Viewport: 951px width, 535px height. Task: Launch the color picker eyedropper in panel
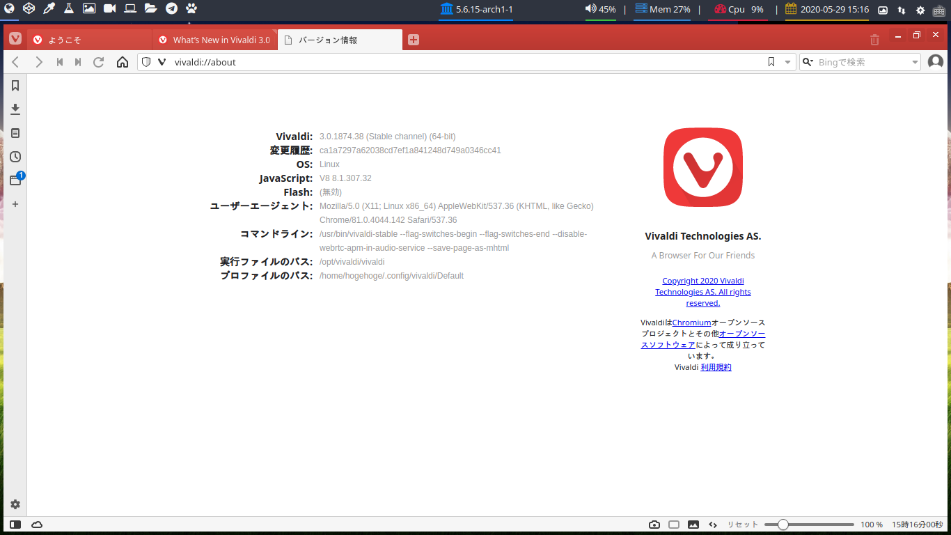point(49,9)
